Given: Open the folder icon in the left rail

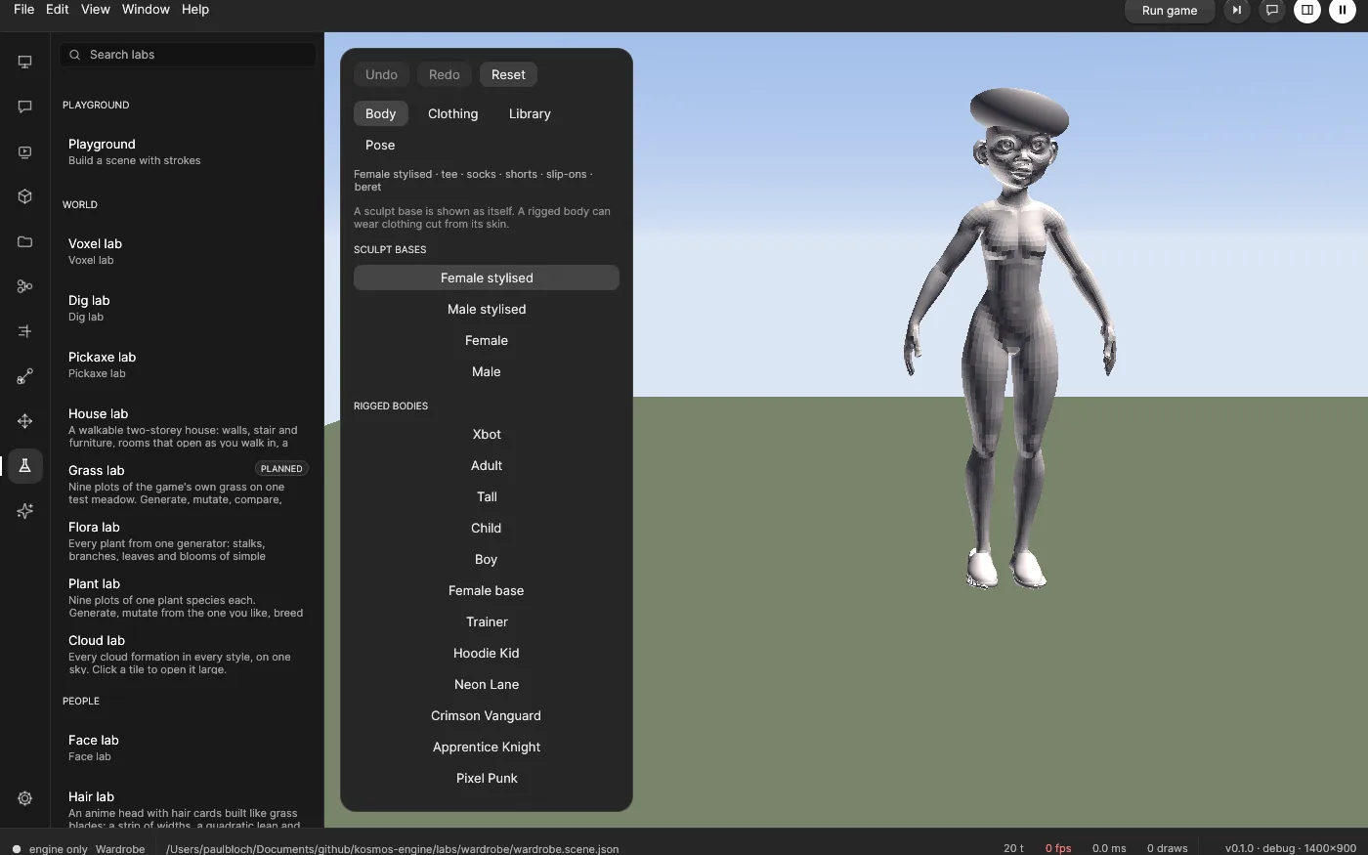Looking at the screenshot, I should point(25,241).
